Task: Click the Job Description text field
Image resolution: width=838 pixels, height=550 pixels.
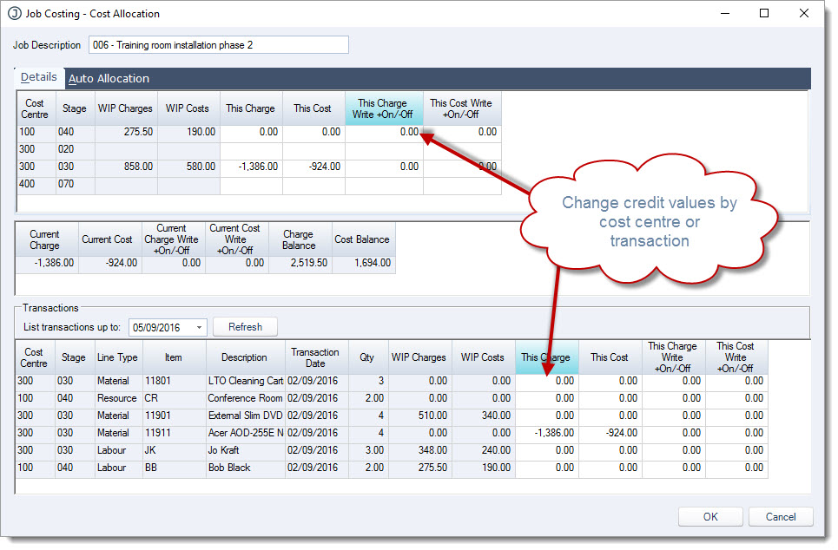Action: point(219,45)
